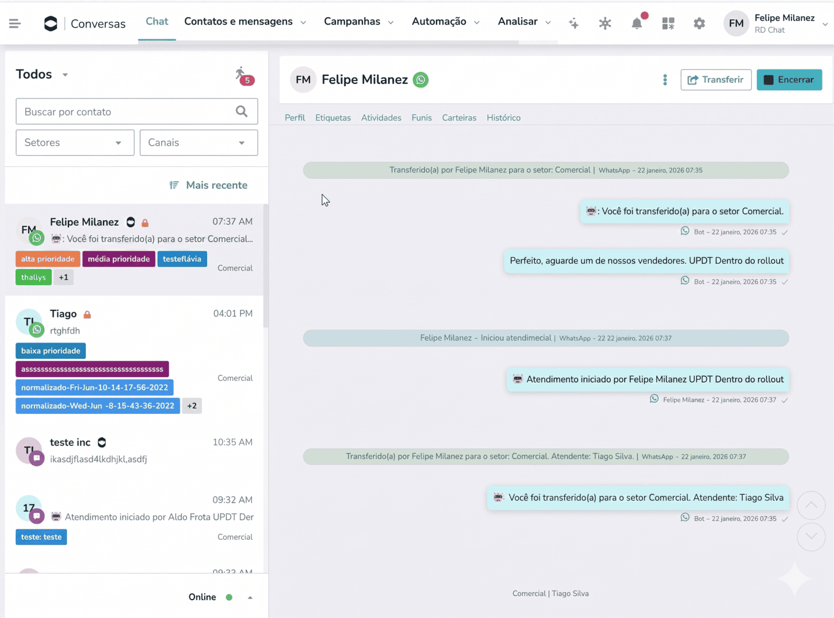Open the Setores dropdown filter
Image resolution: width=834 pixels, height=618 pixels.
(x=75, y=143)
